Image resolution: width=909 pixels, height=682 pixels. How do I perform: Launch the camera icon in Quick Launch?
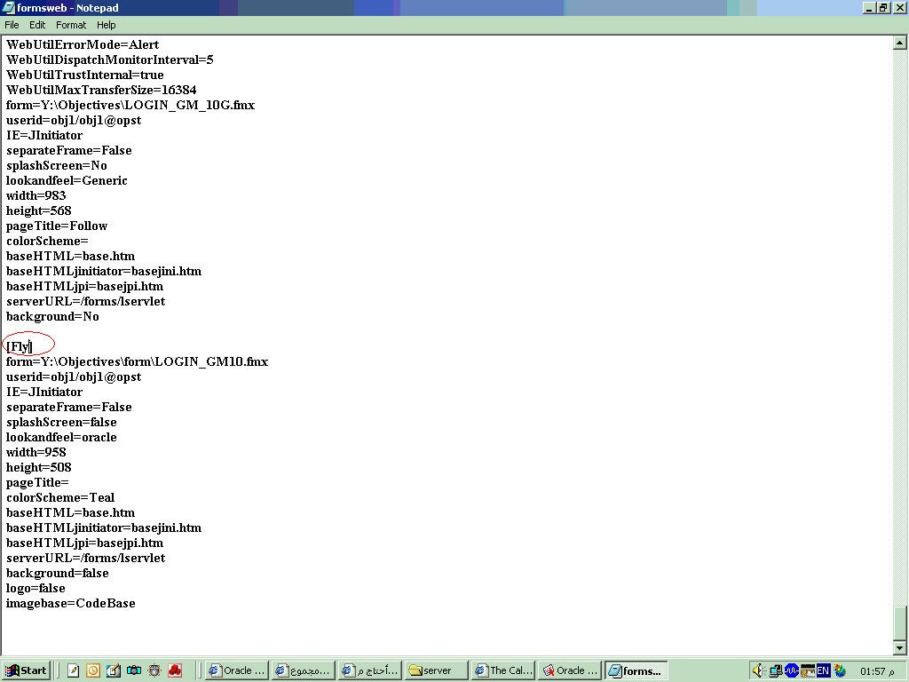(134, 670)
